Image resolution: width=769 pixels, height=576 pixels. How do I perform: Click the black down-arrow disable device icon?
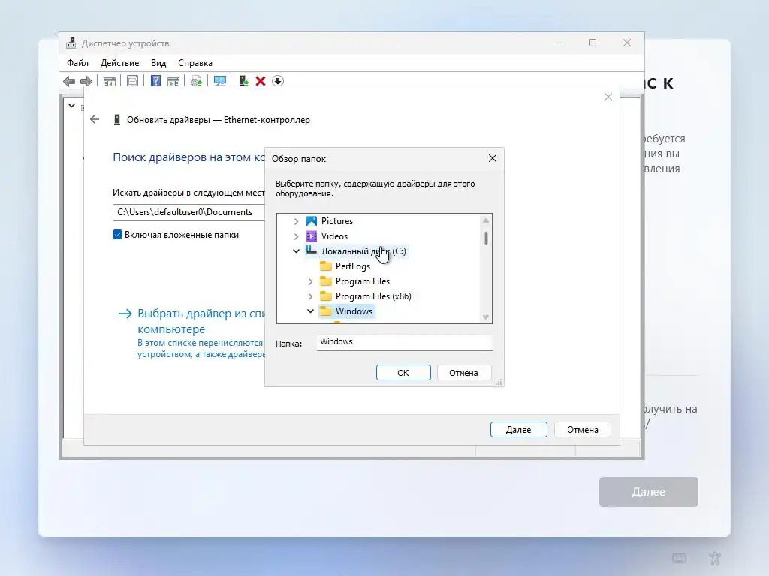(x=278, y=81)
